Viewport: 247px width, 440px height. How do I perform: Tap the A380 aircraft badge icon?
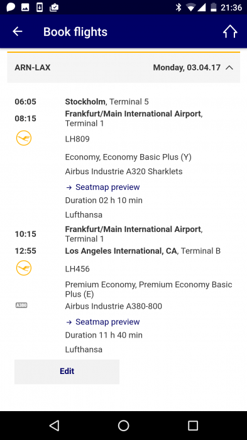21,305
